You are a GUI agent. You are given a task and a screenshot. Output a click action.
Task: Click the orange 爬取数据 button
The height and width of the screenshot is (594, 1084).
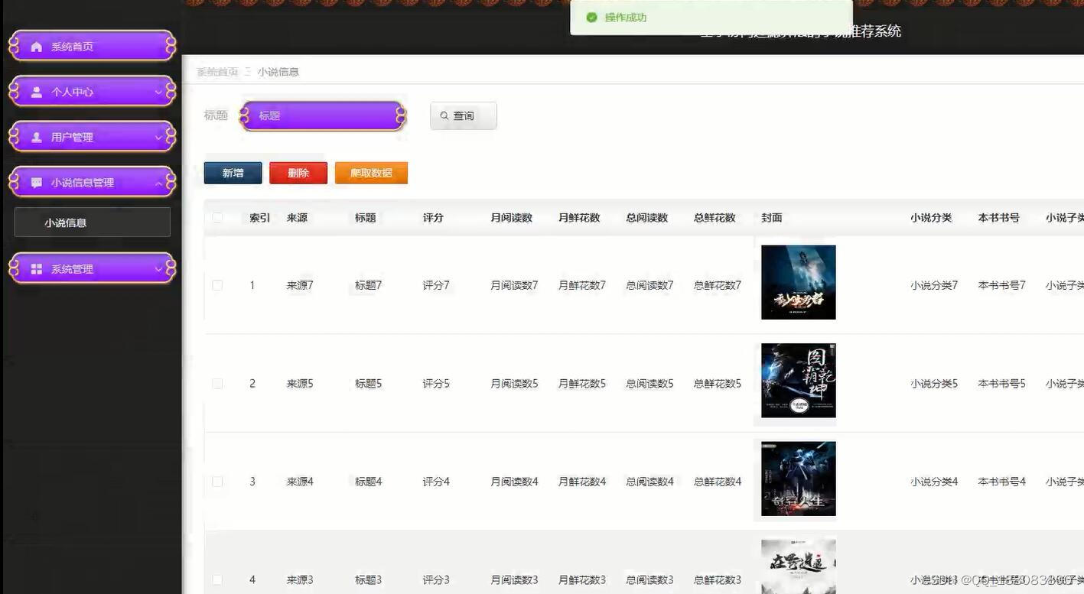click(x=371, y=173)
